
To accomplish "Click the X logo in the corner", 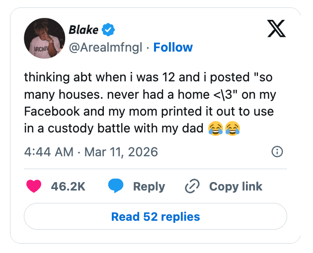I will tap(276, 30).
